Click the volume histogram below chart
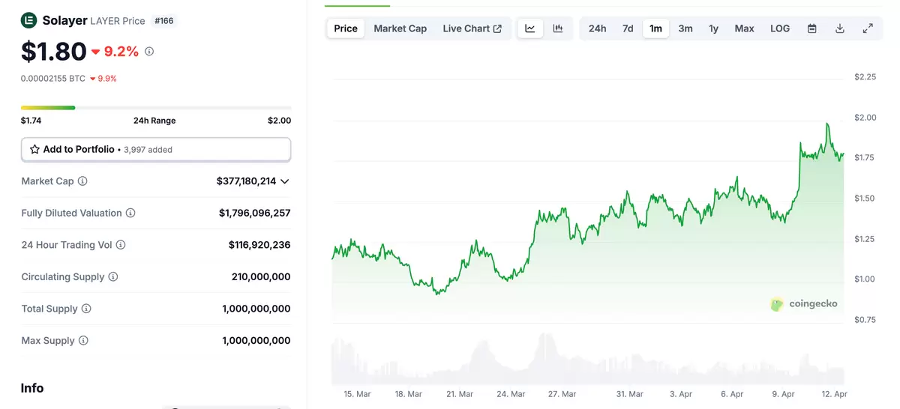The height and width of the screenshot is (409, 900). (589, 359)
